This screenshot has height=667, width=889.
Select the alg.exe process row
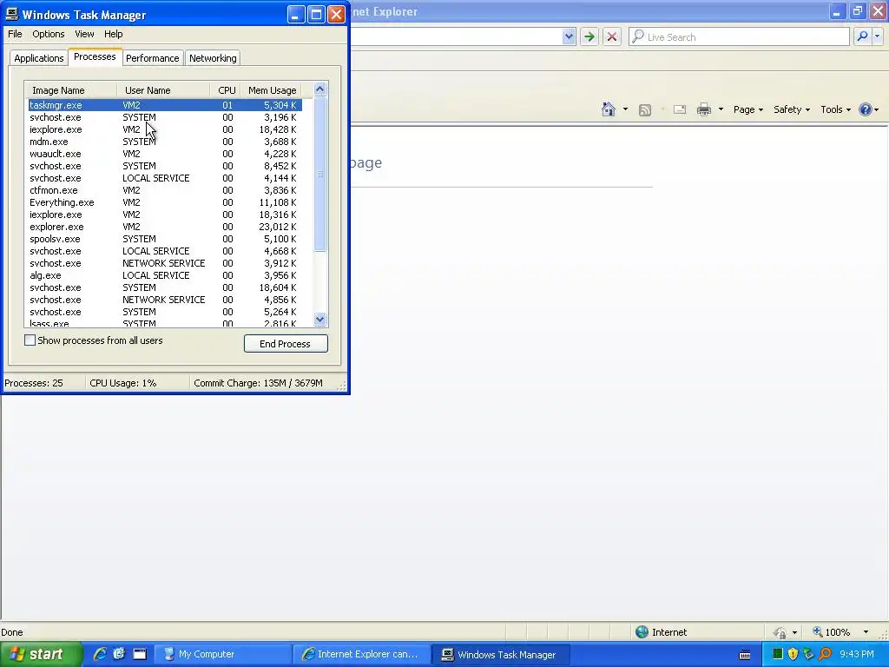(165, 275)
